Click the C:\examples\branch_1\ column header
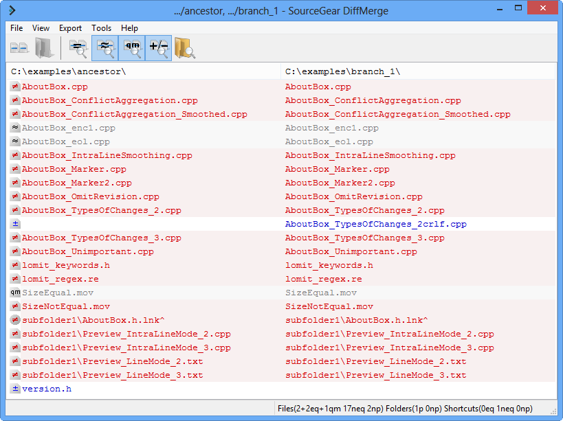This screenshot has height=421, width=563. pyautogui.click(x=342, y=71)
